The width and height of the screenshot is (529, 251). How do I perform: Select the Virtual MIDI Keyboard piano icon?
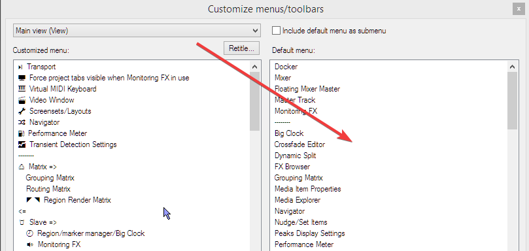22,89
